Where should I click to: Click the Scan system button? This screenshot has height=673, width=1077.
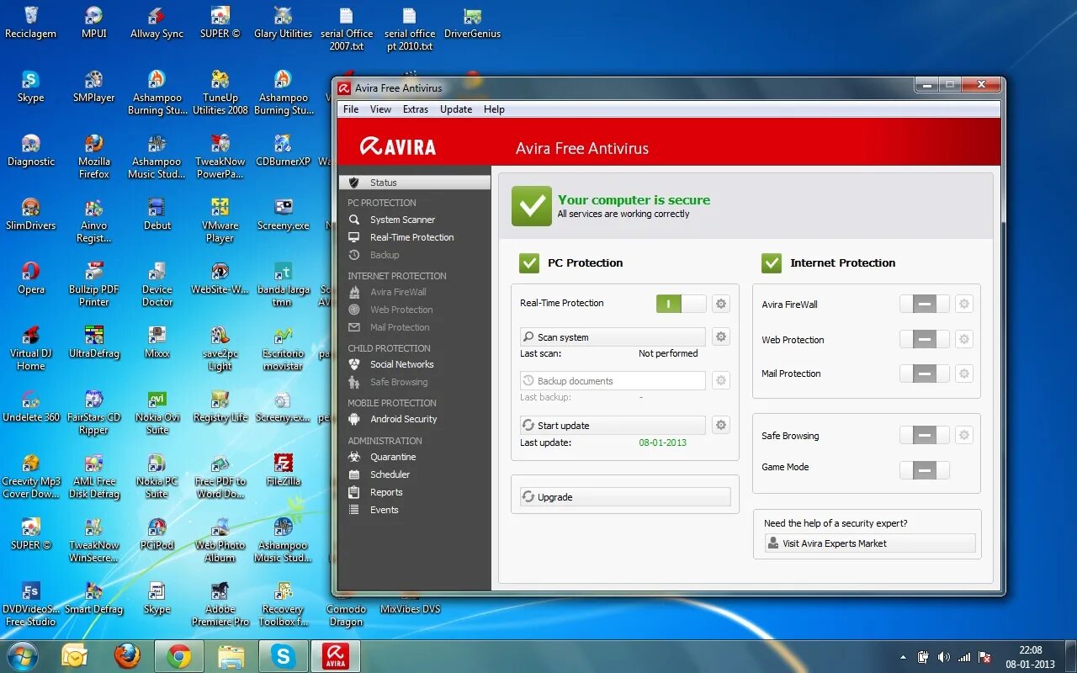[x=613, y=337]
